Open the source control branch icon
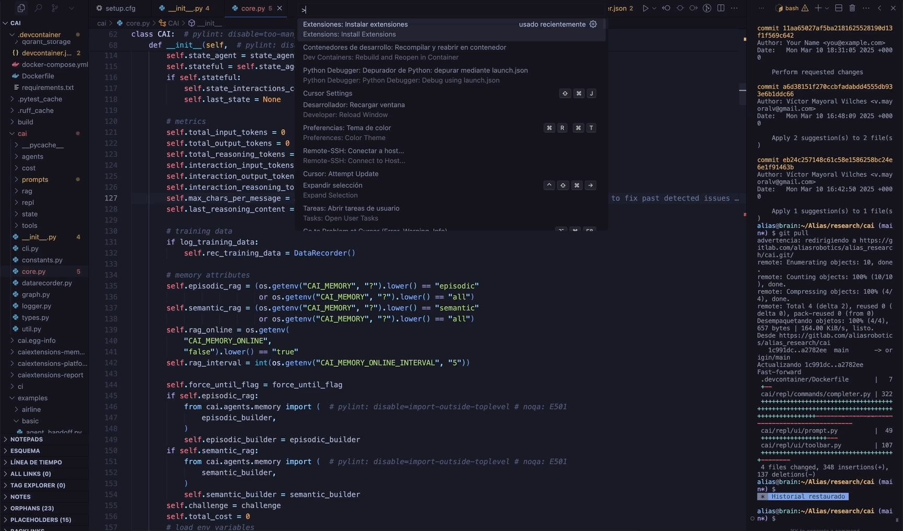903x531 pixels. click(55, 8)
